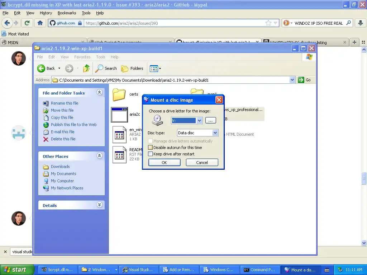Click the keyboard icon in the system tray
This screenshot has width=367, height=275.
[x=327, y=270]
